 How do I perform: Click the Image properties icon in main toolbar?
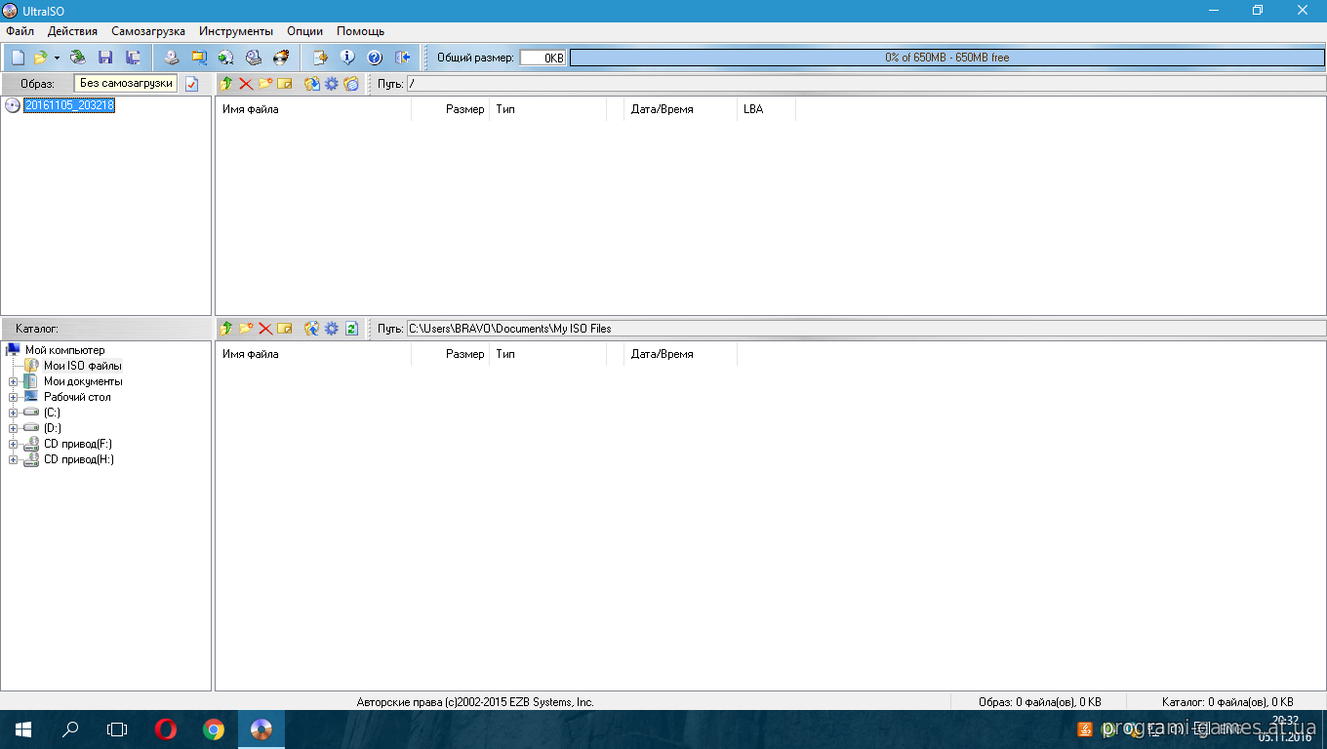tap(320, 58)
